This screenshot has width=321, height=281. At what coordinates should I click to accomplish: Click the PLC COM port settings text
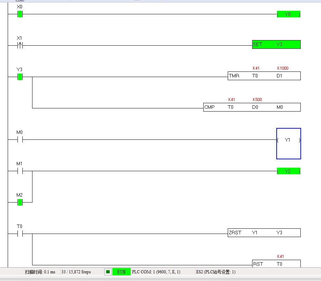(156, 272)
